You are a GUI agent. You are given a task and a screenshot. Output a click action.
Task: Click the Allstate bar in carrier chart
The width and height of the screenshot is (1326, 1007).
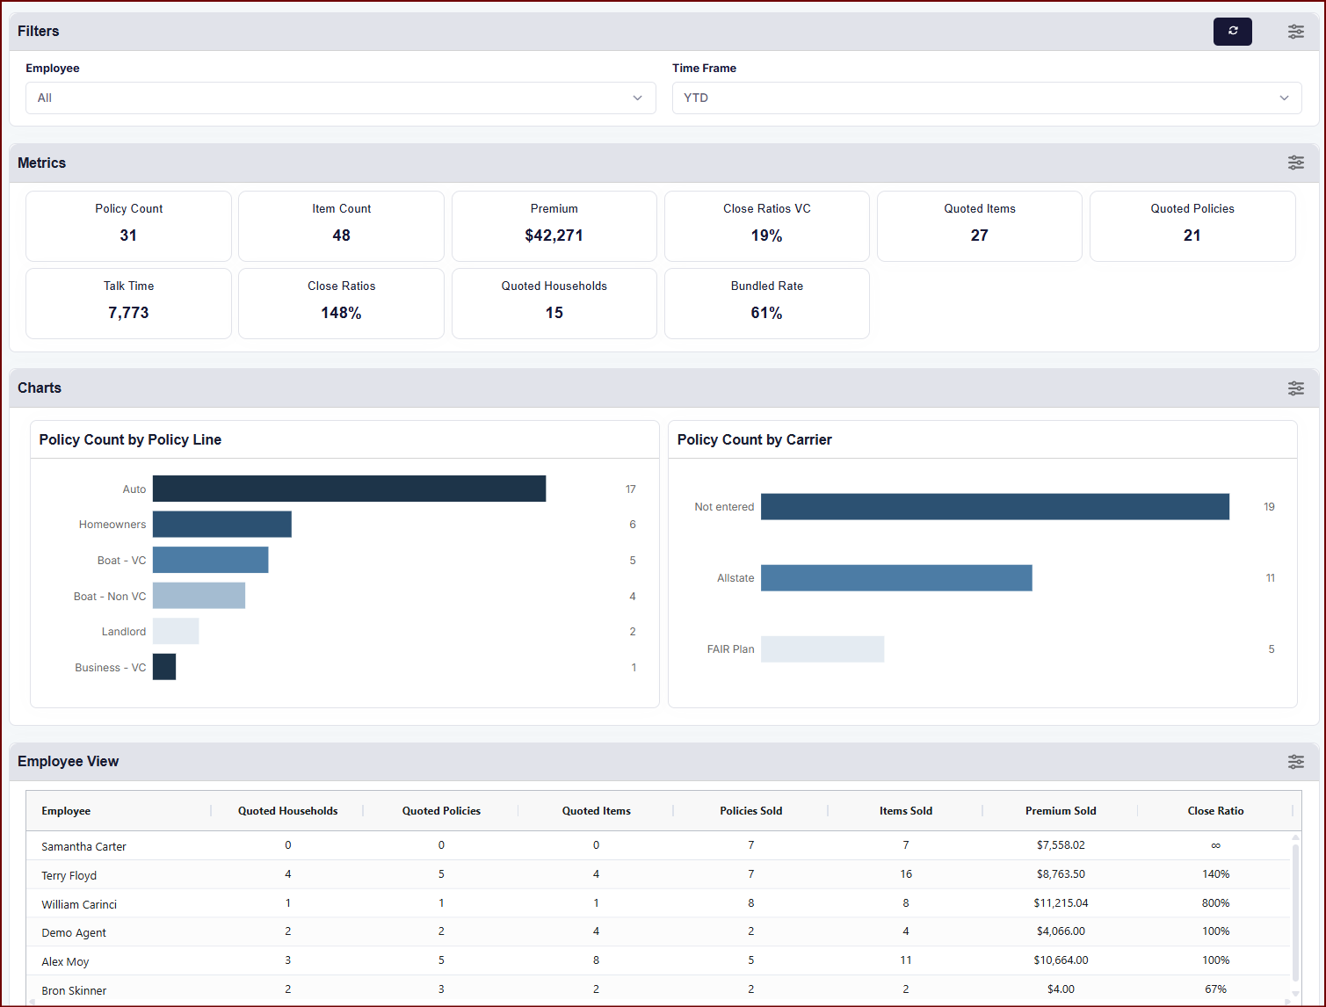(895, 578)
